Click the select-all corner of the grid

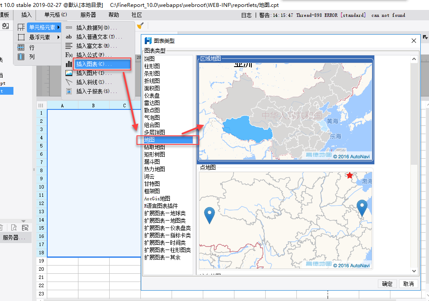coord(41,106)
